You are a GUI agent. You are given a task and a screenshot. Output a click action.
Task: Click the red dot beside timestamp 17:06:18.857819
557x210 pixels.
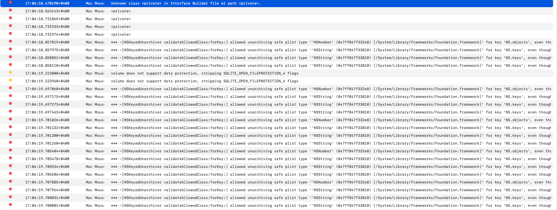[x=10, y=41]
